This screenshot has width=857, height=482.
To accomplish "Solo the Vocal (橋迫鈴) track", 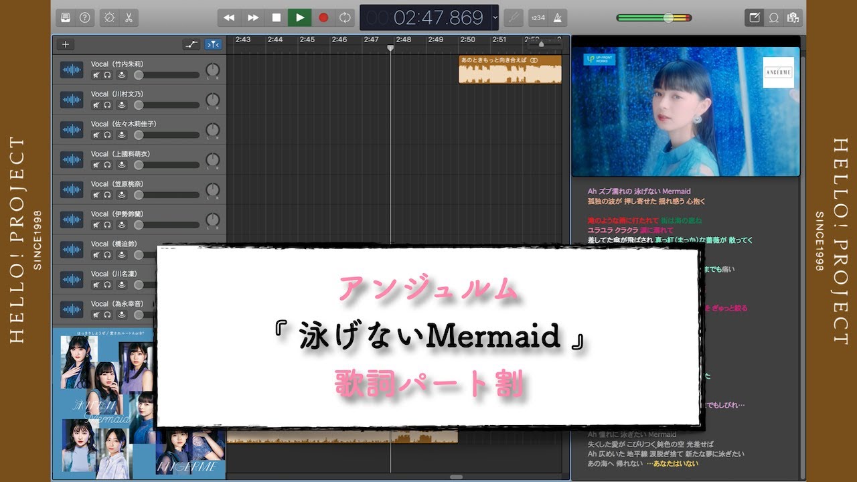I will click(107, 255).
